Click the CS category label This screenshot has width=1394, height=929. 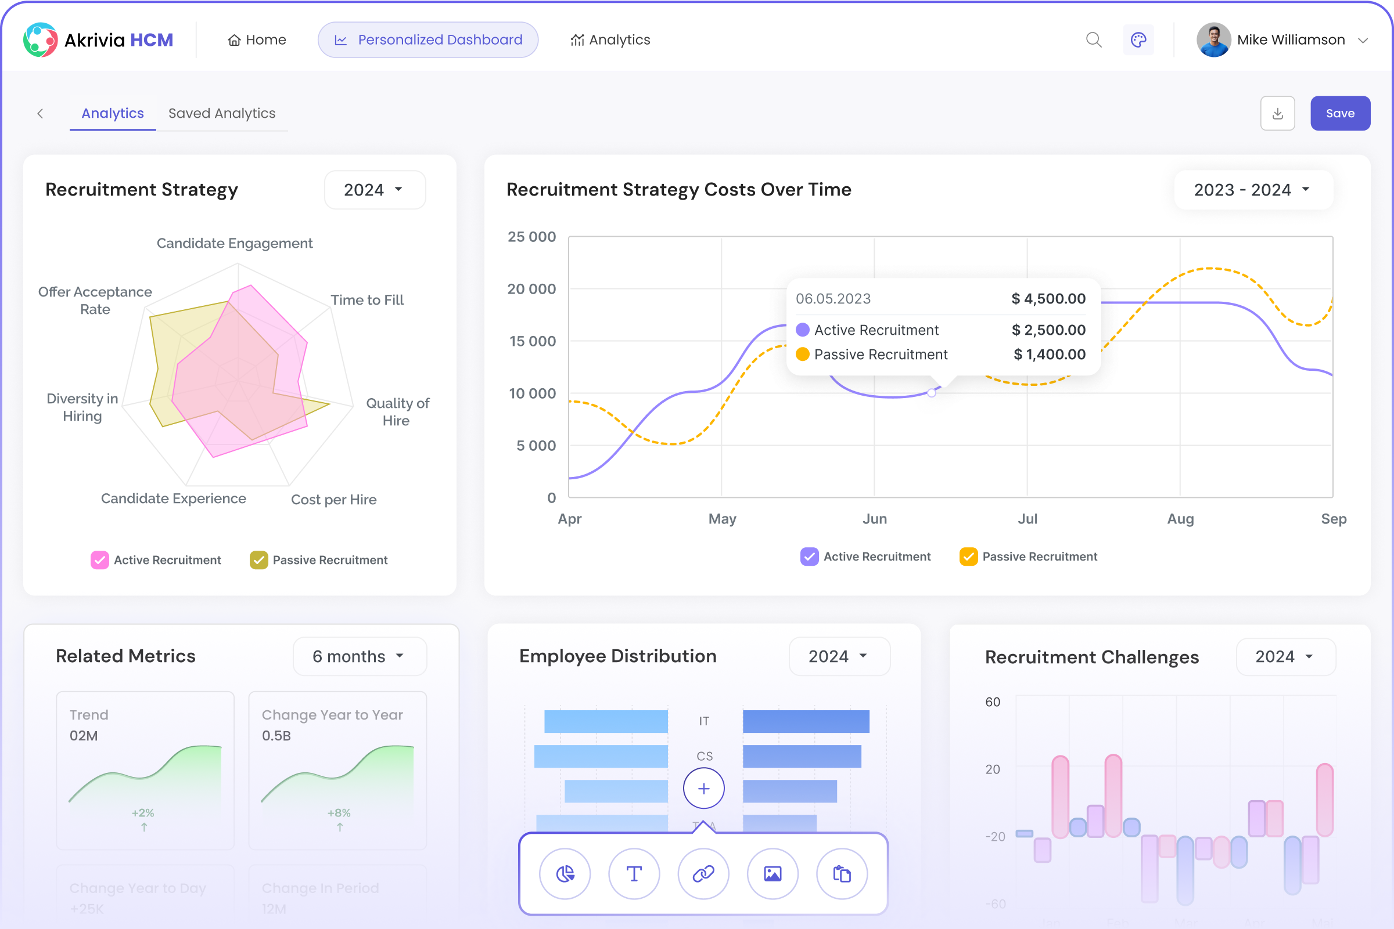pos(705,756)
